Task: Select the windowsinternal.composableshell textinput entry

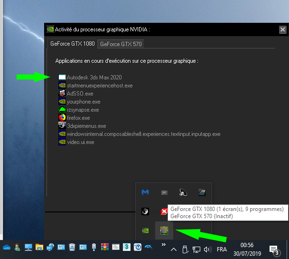Action: [x=140, y=134]
